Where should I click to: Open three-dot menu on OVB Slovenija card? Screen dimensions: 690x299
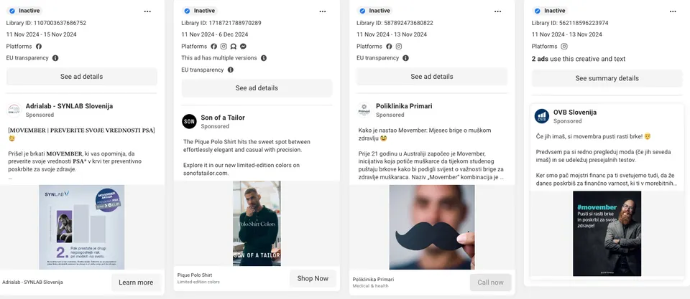click(x=673, y=11)
